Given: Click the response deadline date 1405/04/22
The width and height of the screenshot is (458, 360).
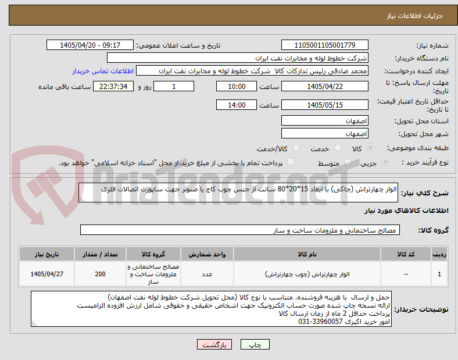Looking at the screenshot, I should tap(324, 86).
